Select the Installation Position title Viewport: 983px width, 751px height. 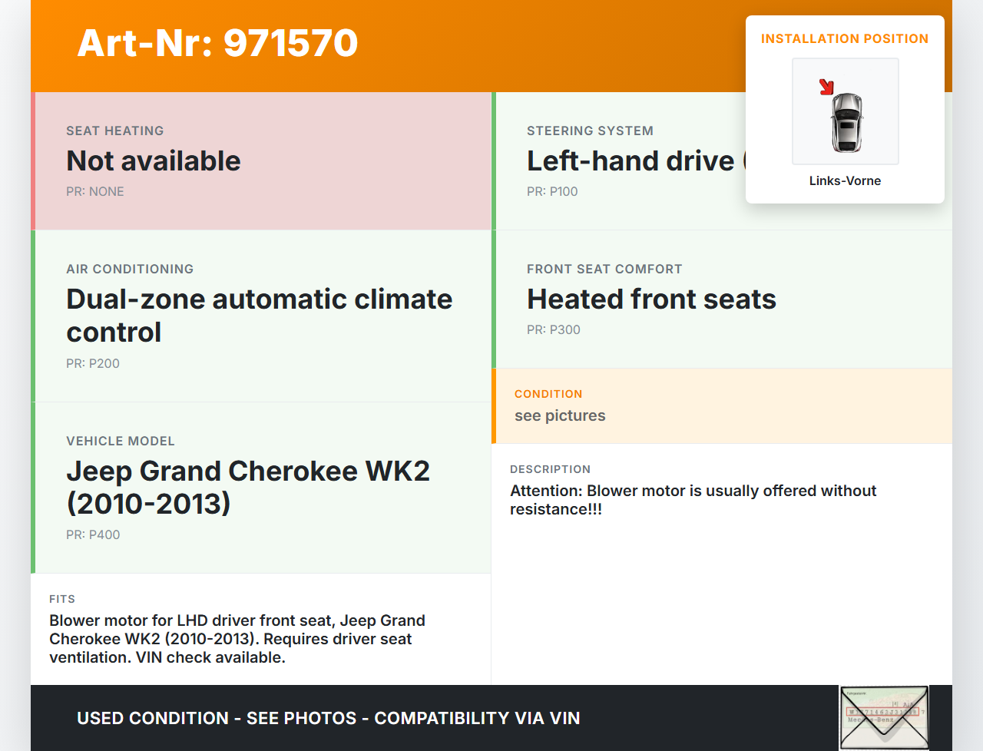pos(844,39)
